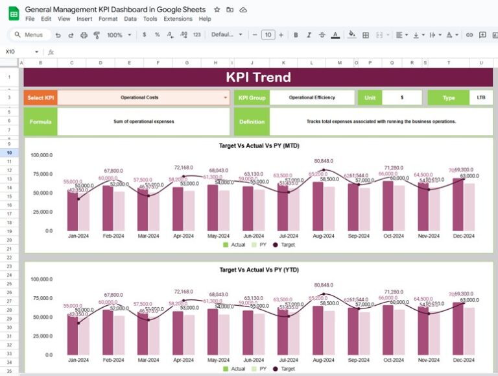Open the Edit menu
The height and width of the screenshot is (376, 498).
(46, 19)
